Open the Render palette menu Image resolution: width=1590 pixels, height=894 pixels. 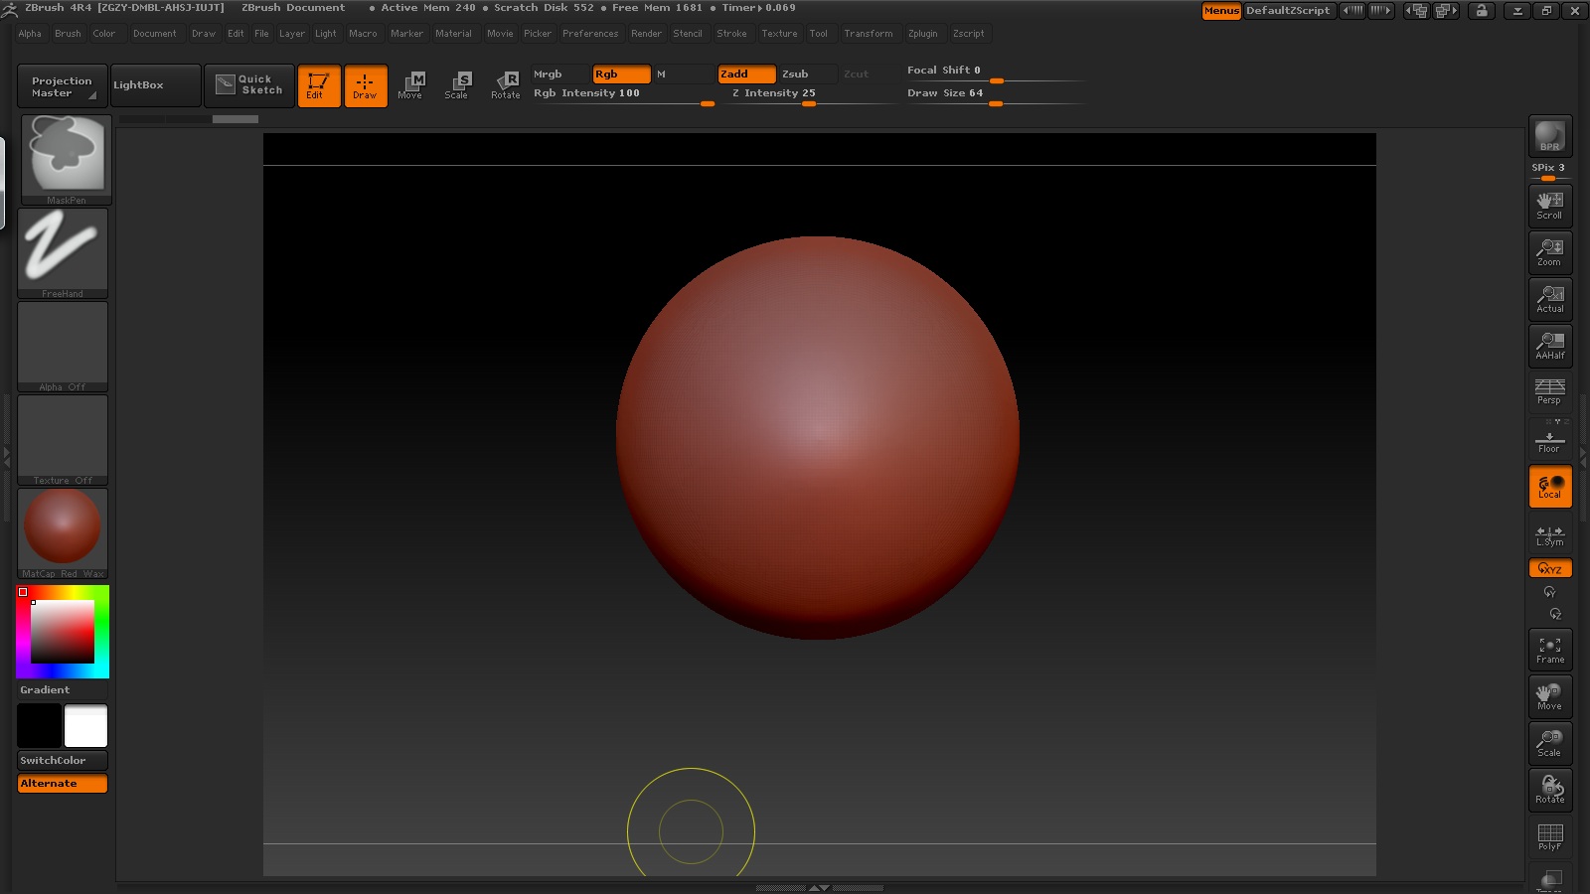click(x=646, y=34)
